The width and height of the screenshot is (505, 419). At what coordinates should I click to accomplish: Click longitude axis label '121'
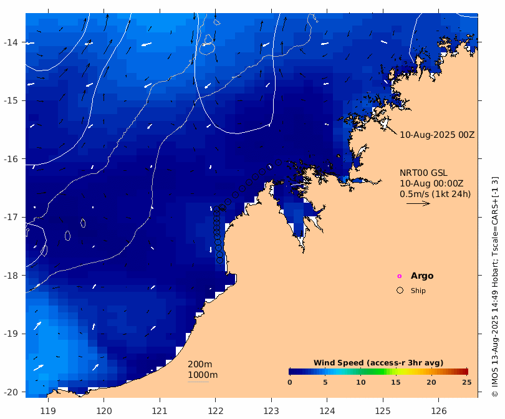(160, 411)
